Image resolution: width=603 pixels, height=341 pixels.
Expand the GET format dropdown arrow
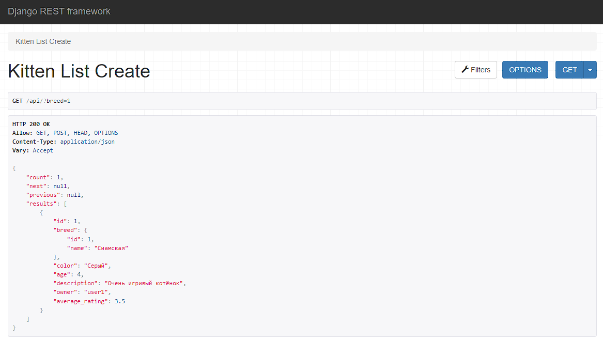click(590, 70)
